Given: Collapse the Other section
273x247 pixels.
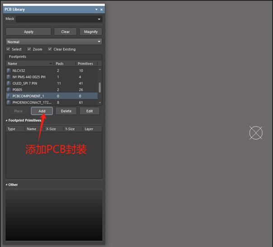Looking at the screenshot, I should (7, 184).
